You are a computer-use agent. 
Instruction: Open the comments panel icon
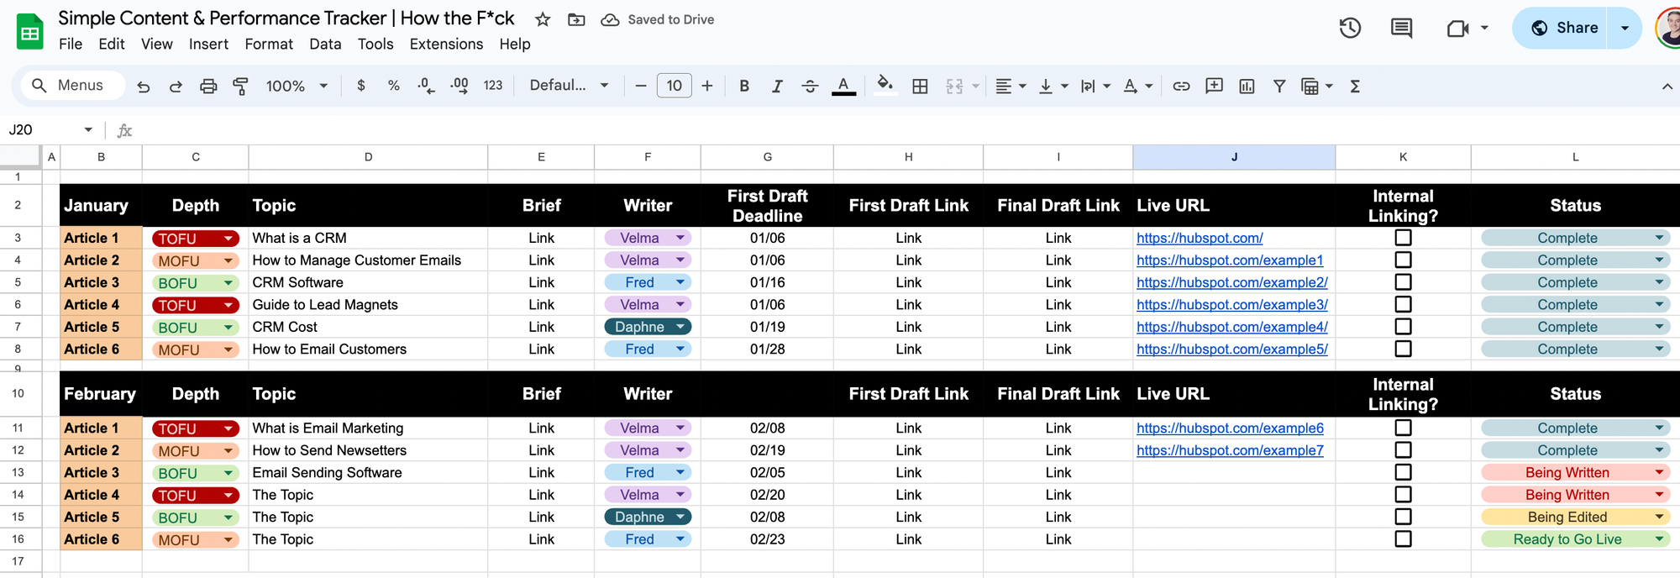coord(1401,28)
